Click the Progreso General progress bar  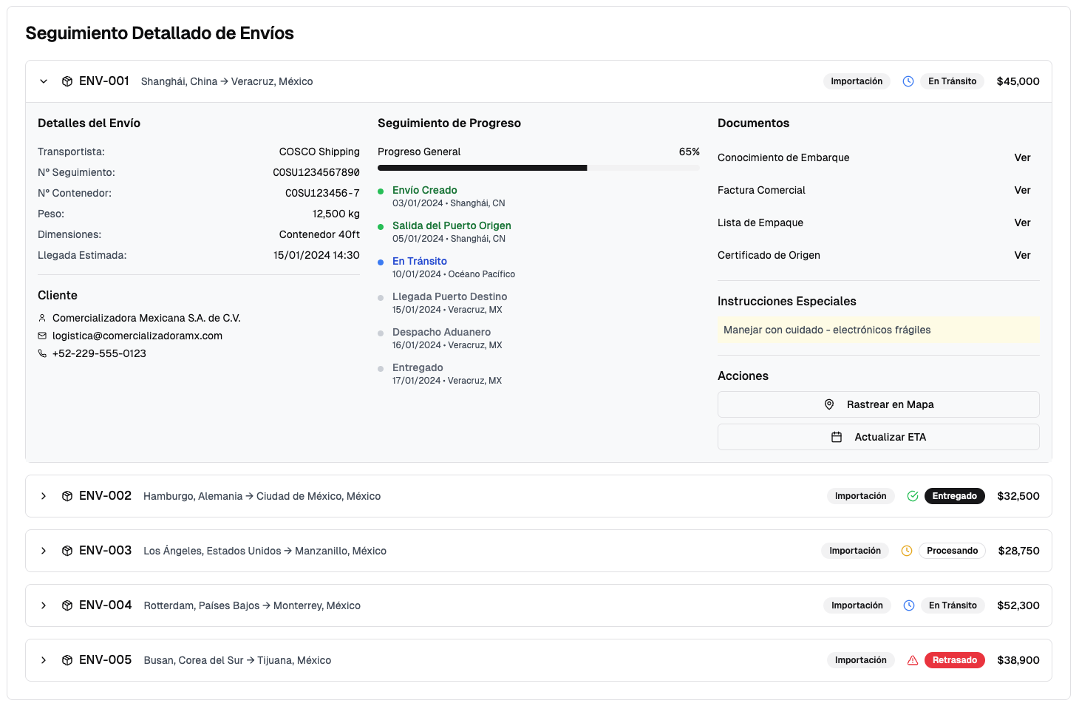(x=538, y=168)
